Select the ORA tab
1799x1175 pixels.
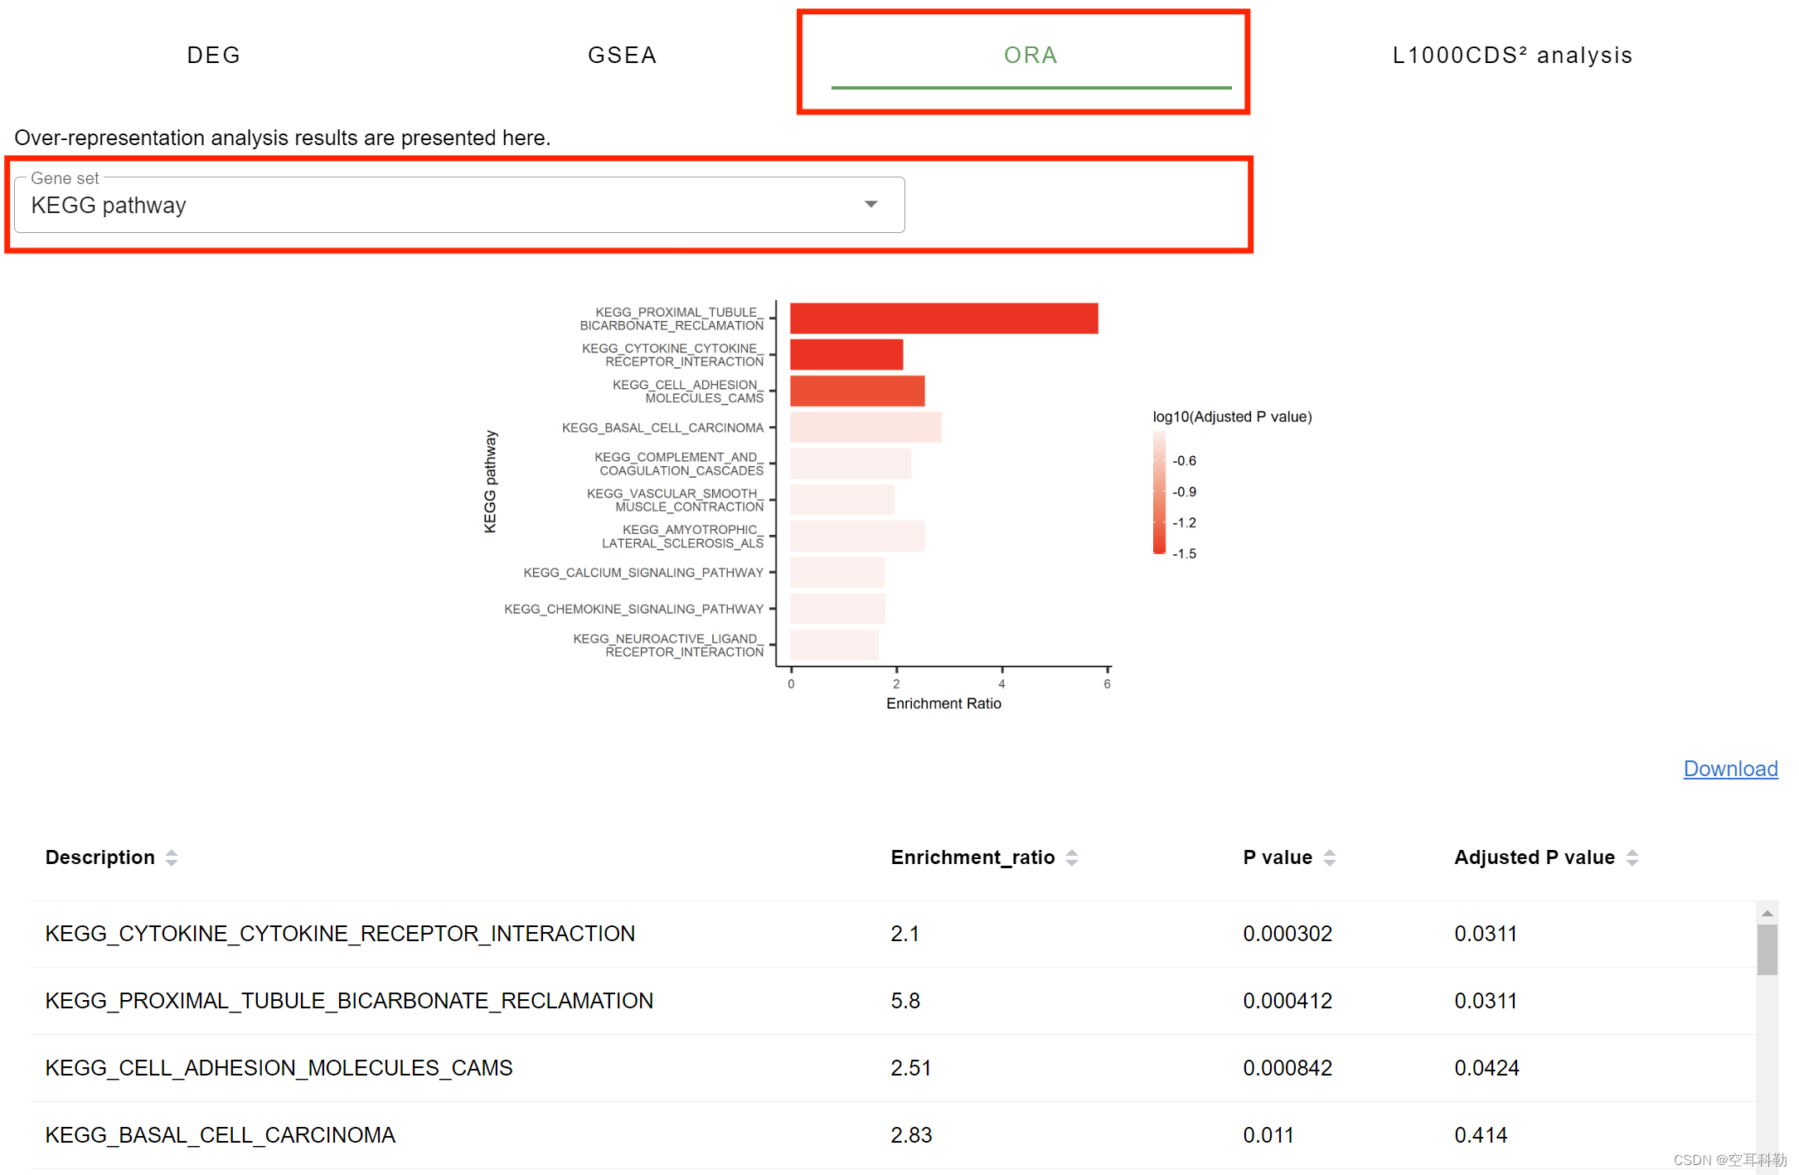point(1030,56)
